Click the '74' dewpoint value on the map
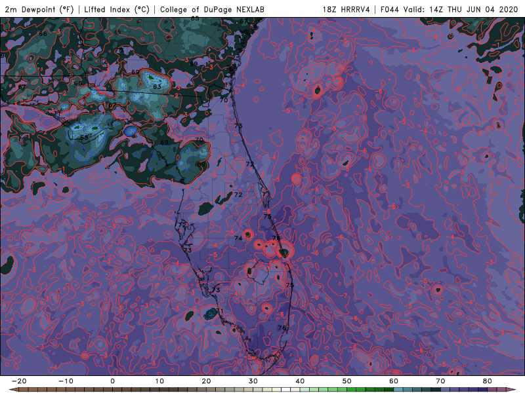This screenshot has width=525, height=393. 238,238
